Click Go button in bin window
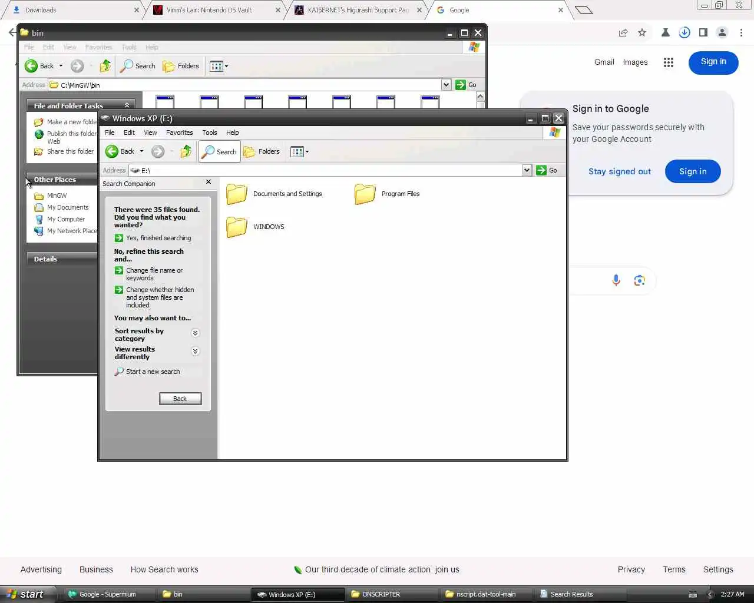The image size is (754, 603). tap(467, 85)
